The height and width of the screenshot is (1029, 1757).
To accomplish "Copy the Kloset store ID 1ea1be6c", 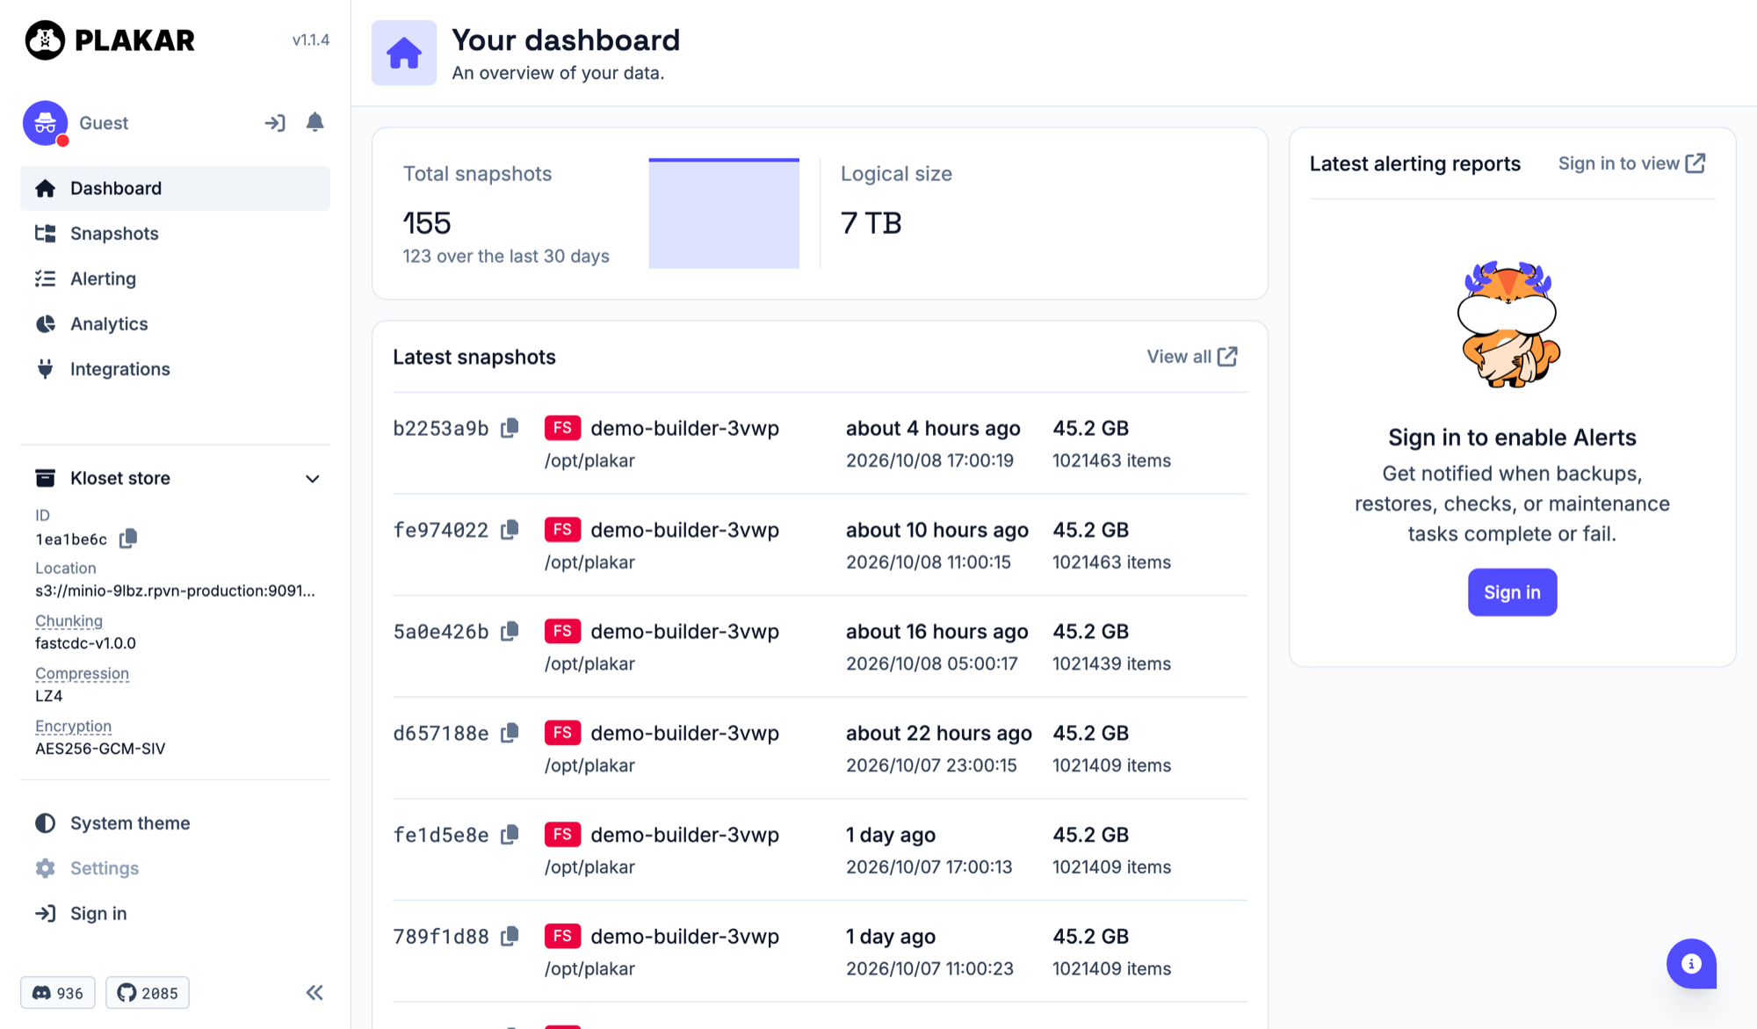I will tap(128, 539).
